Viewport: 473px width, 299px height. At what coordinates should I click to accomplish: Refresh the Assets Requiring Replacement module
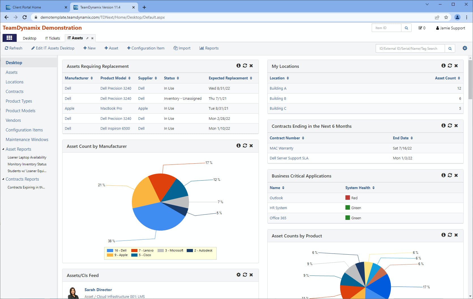tap(245, 66)
